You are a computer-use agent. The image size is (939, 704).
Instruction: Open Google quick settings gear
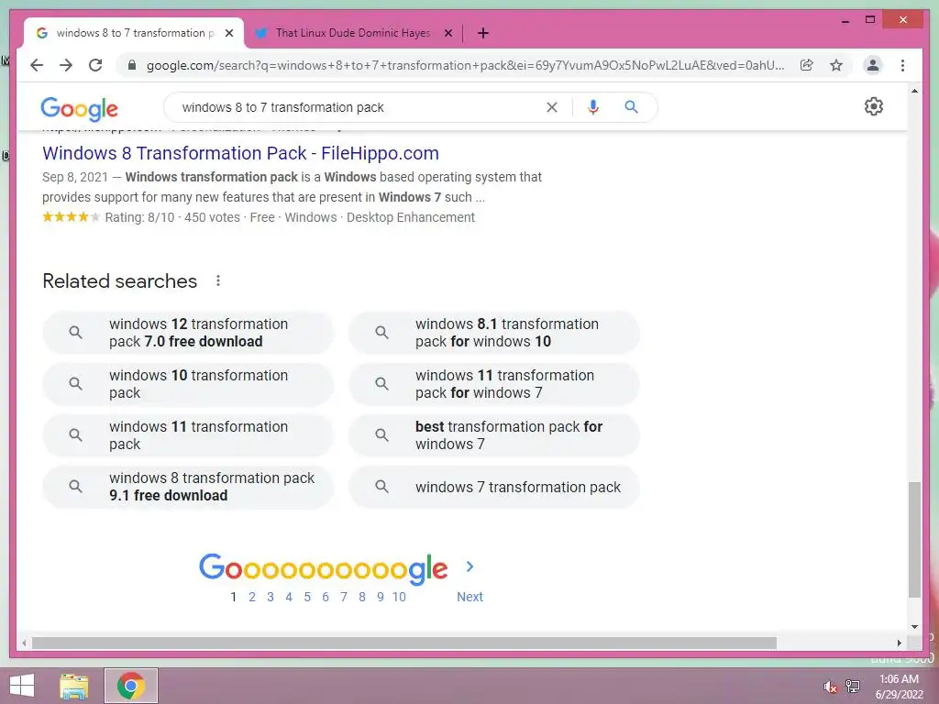[874, 106]
